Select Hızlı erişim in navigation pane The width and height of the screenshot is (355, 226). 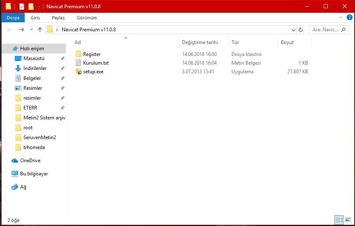point(32,49)
